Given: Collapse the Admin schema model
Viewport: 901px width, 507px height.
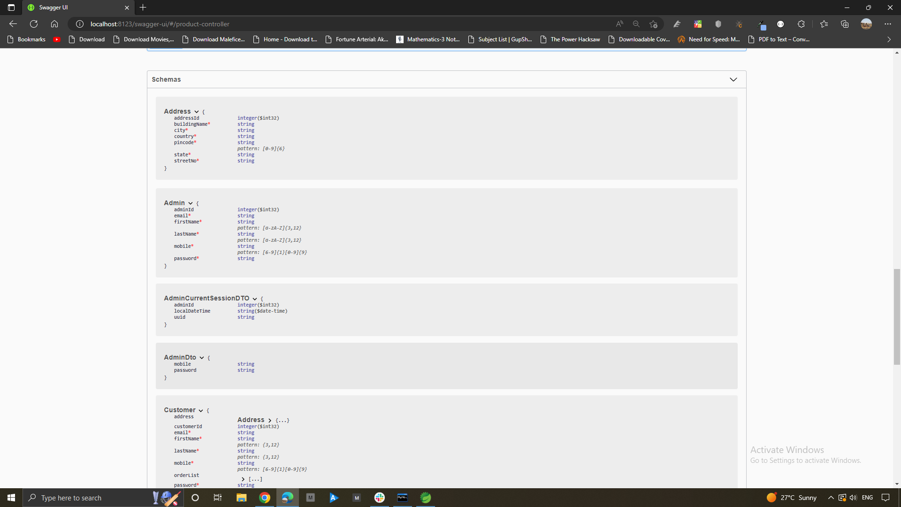Looking at the screenshot, I should click(x=191, y=203).
